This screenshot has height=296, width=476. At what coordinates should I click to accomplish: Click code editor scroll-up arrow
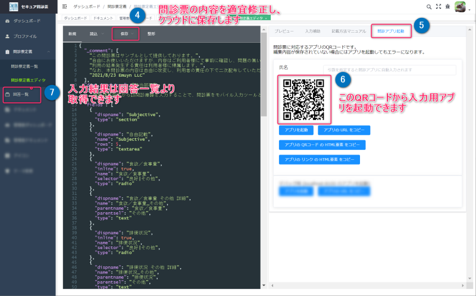tap(264, 29)
